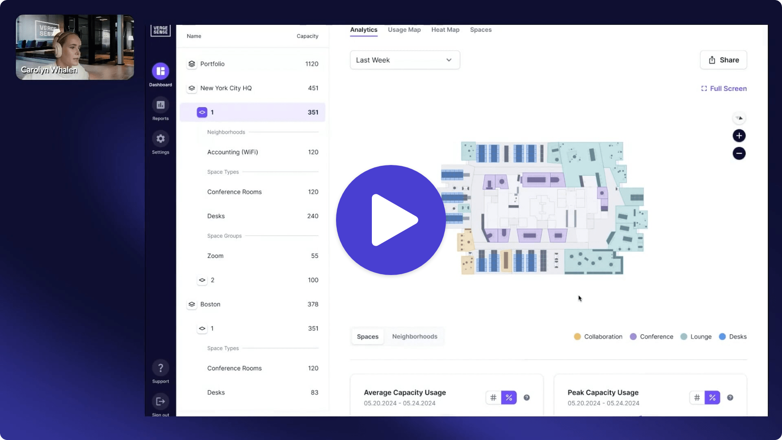Screen dimensions: 782x440
Task: Select the Neighborhoods toggle below the map
Action: tap(415, 337)
